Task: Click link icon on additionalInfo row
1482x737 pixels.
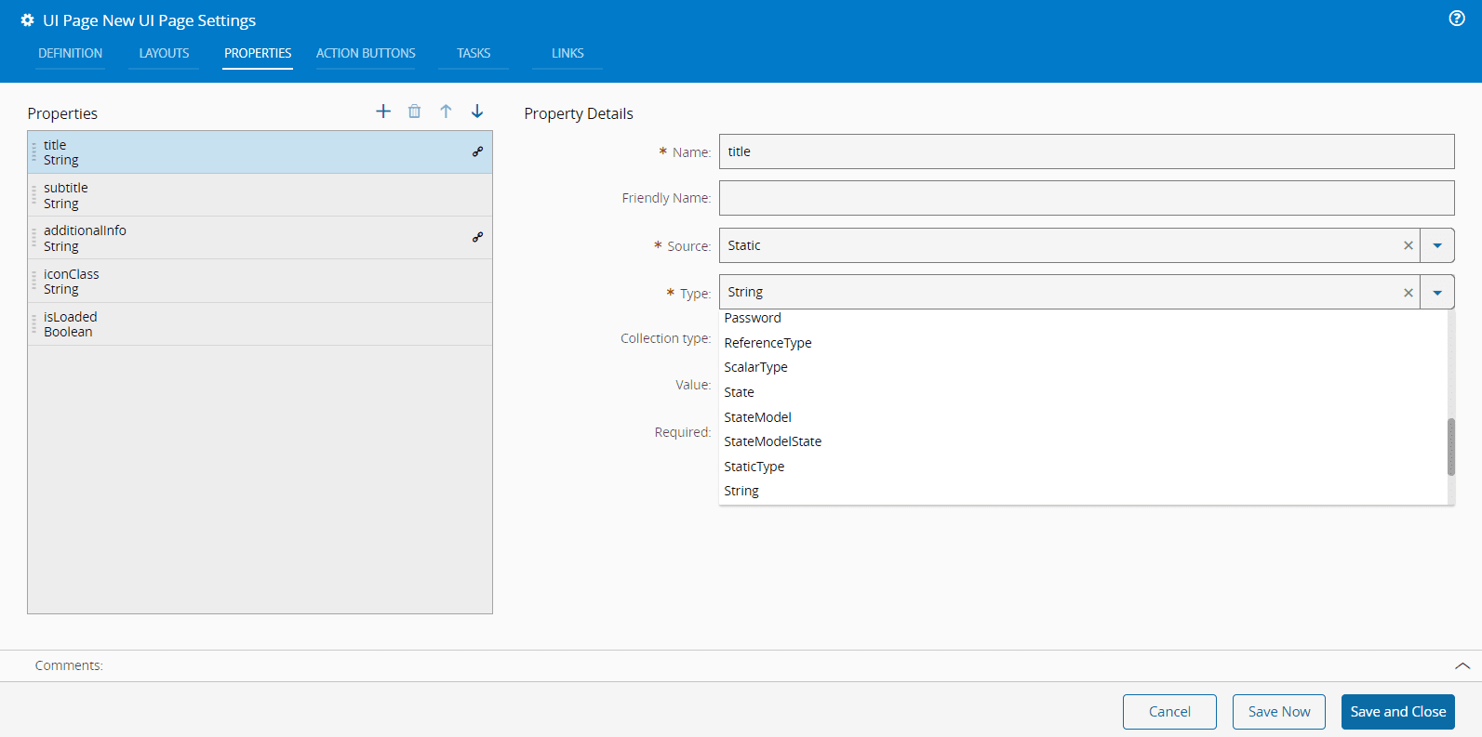Action: [477, 237]
